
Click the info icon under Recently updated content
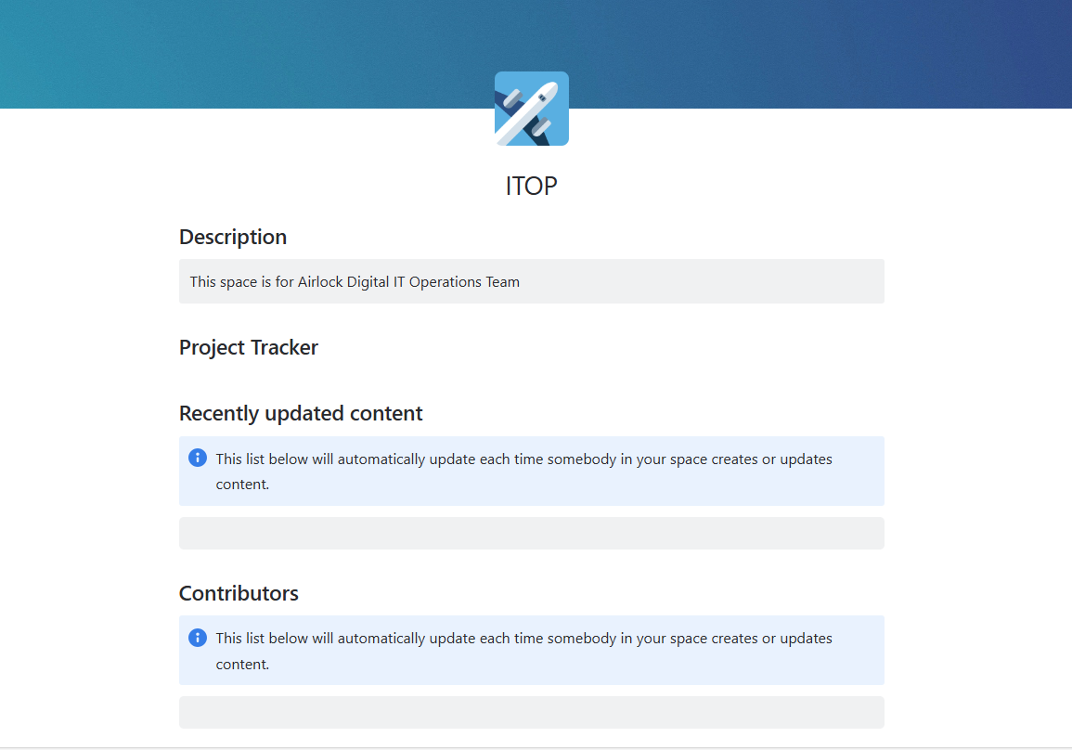[198, 458]
